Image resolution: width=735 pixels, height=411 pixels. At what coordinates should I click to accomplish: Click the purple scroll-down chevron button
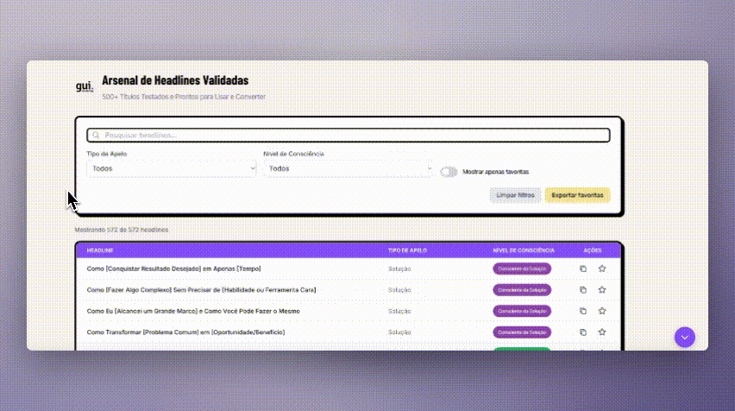point(684,338)
